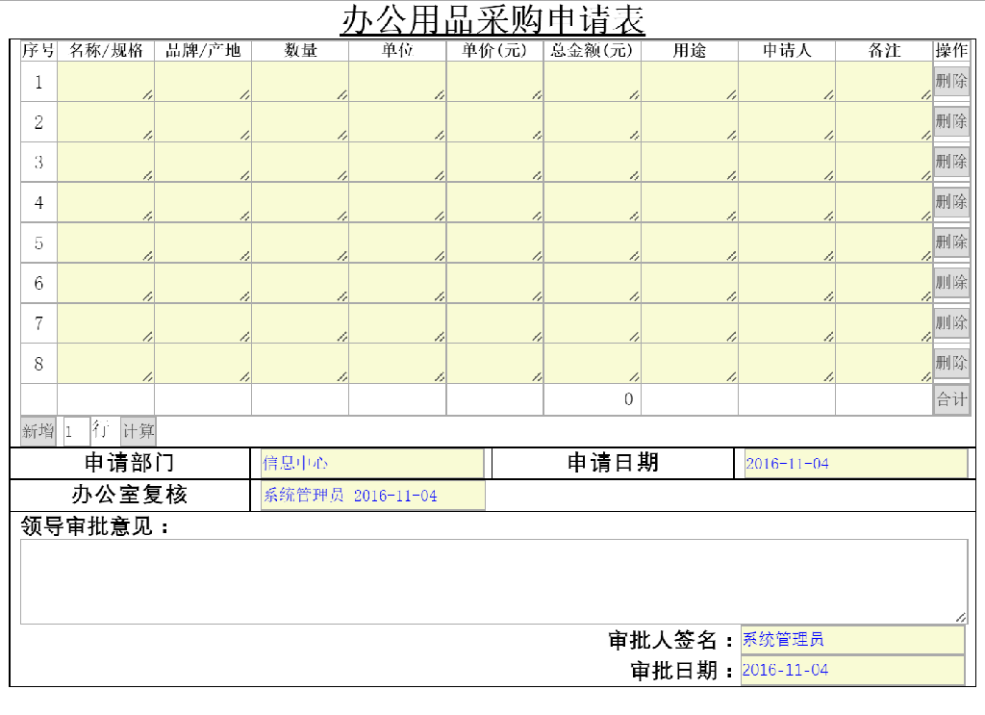985x715 pixels.
Task: Click 用途 field in row 1
Action: pyautogui.click(x=690, y=81)
